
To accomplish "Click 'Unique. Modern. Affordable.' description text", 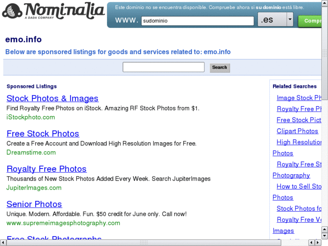I will (x=97, y=214).
